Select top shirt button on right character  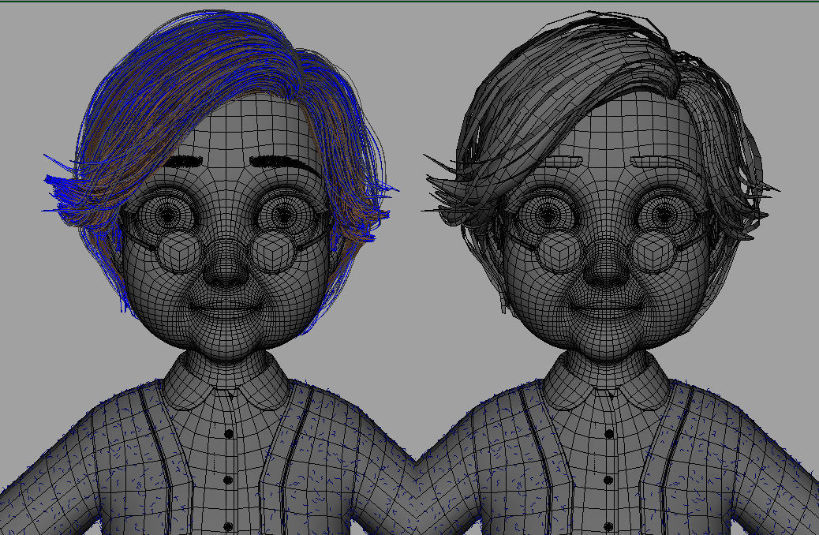click(x=608, y=434)
